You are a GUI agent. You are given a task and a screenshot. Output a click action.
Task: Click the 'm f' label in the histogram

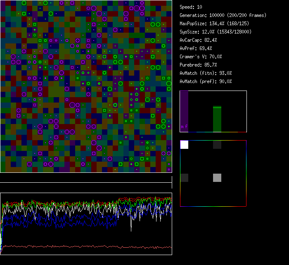(184, 126)
